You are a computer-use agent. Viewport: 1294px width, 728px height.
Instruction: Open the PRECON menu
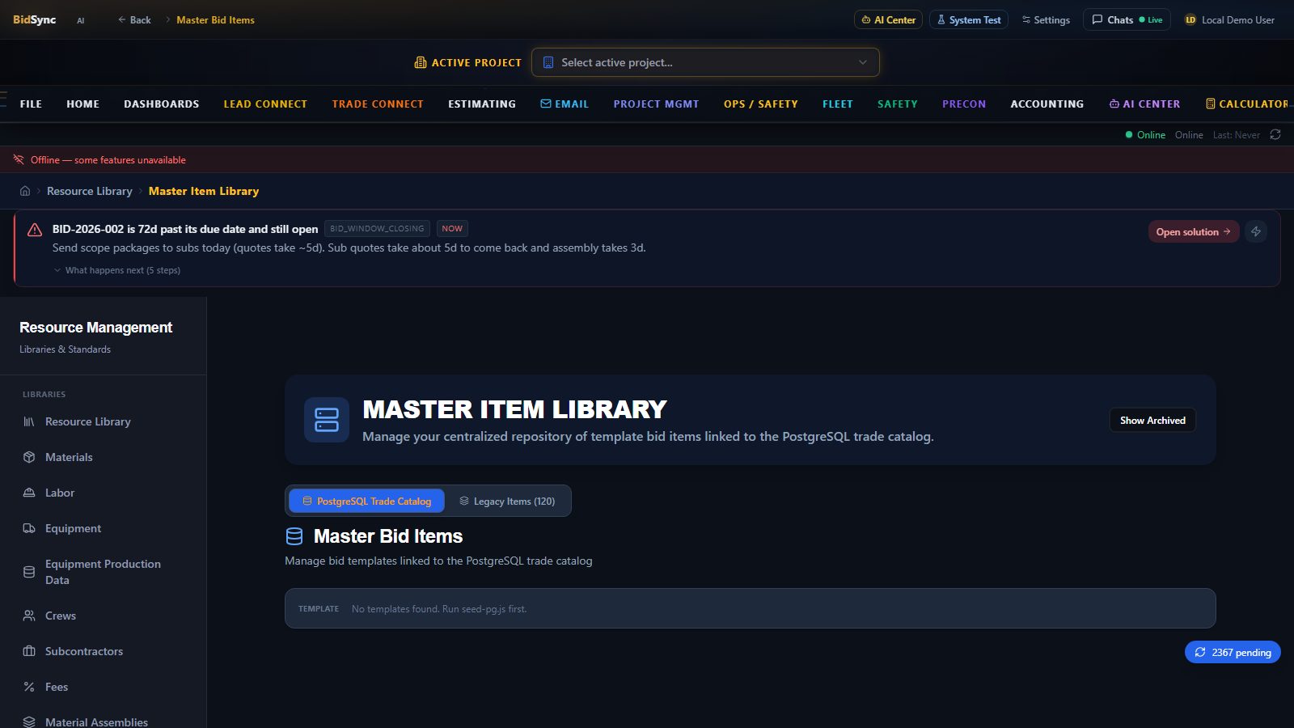964,104
